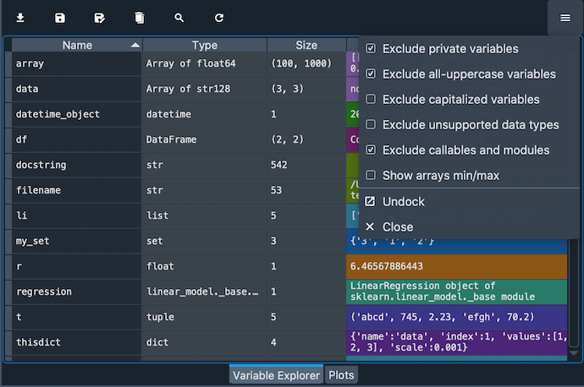The height and width of the screenshot is (387, 584).
Task: Click the refresh variables icon
Action: click(x=219, y=18)
